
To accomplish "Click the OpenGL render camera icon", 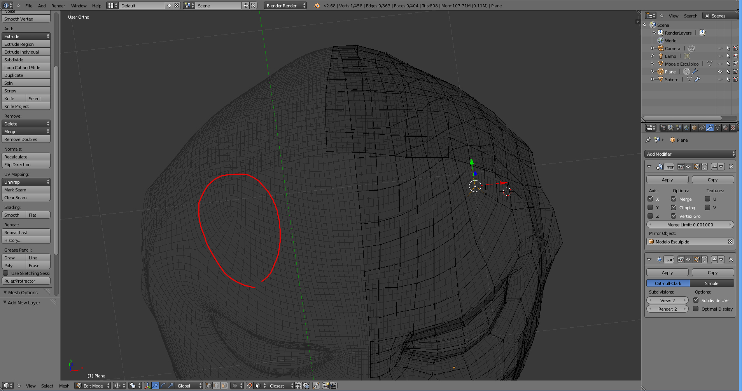I will pyautogui.click(x=326, y=386).
